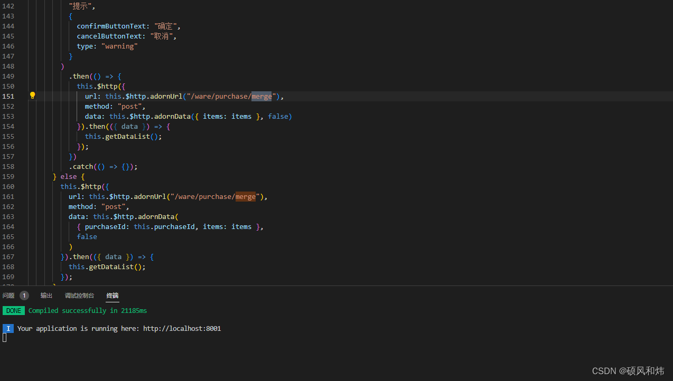Click adornUrl on line 161
The image size is (673, 381).
150,196
